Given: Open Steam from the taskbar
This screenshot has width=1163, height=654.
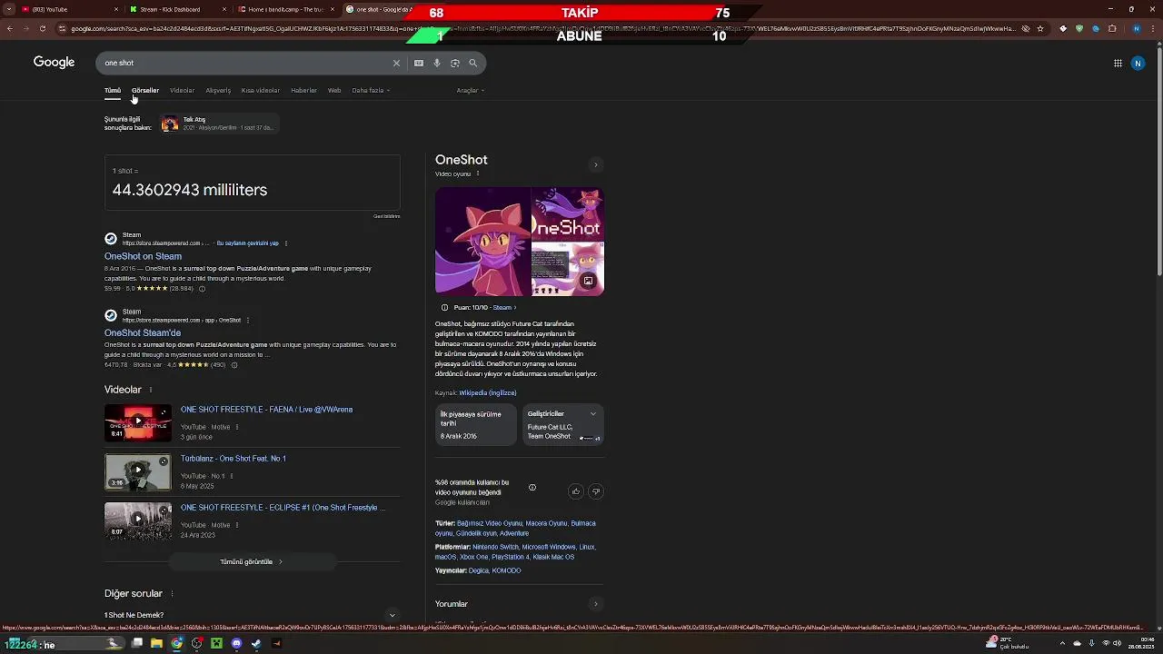Looking at the screenshot, I should click(x=256, y=643).
